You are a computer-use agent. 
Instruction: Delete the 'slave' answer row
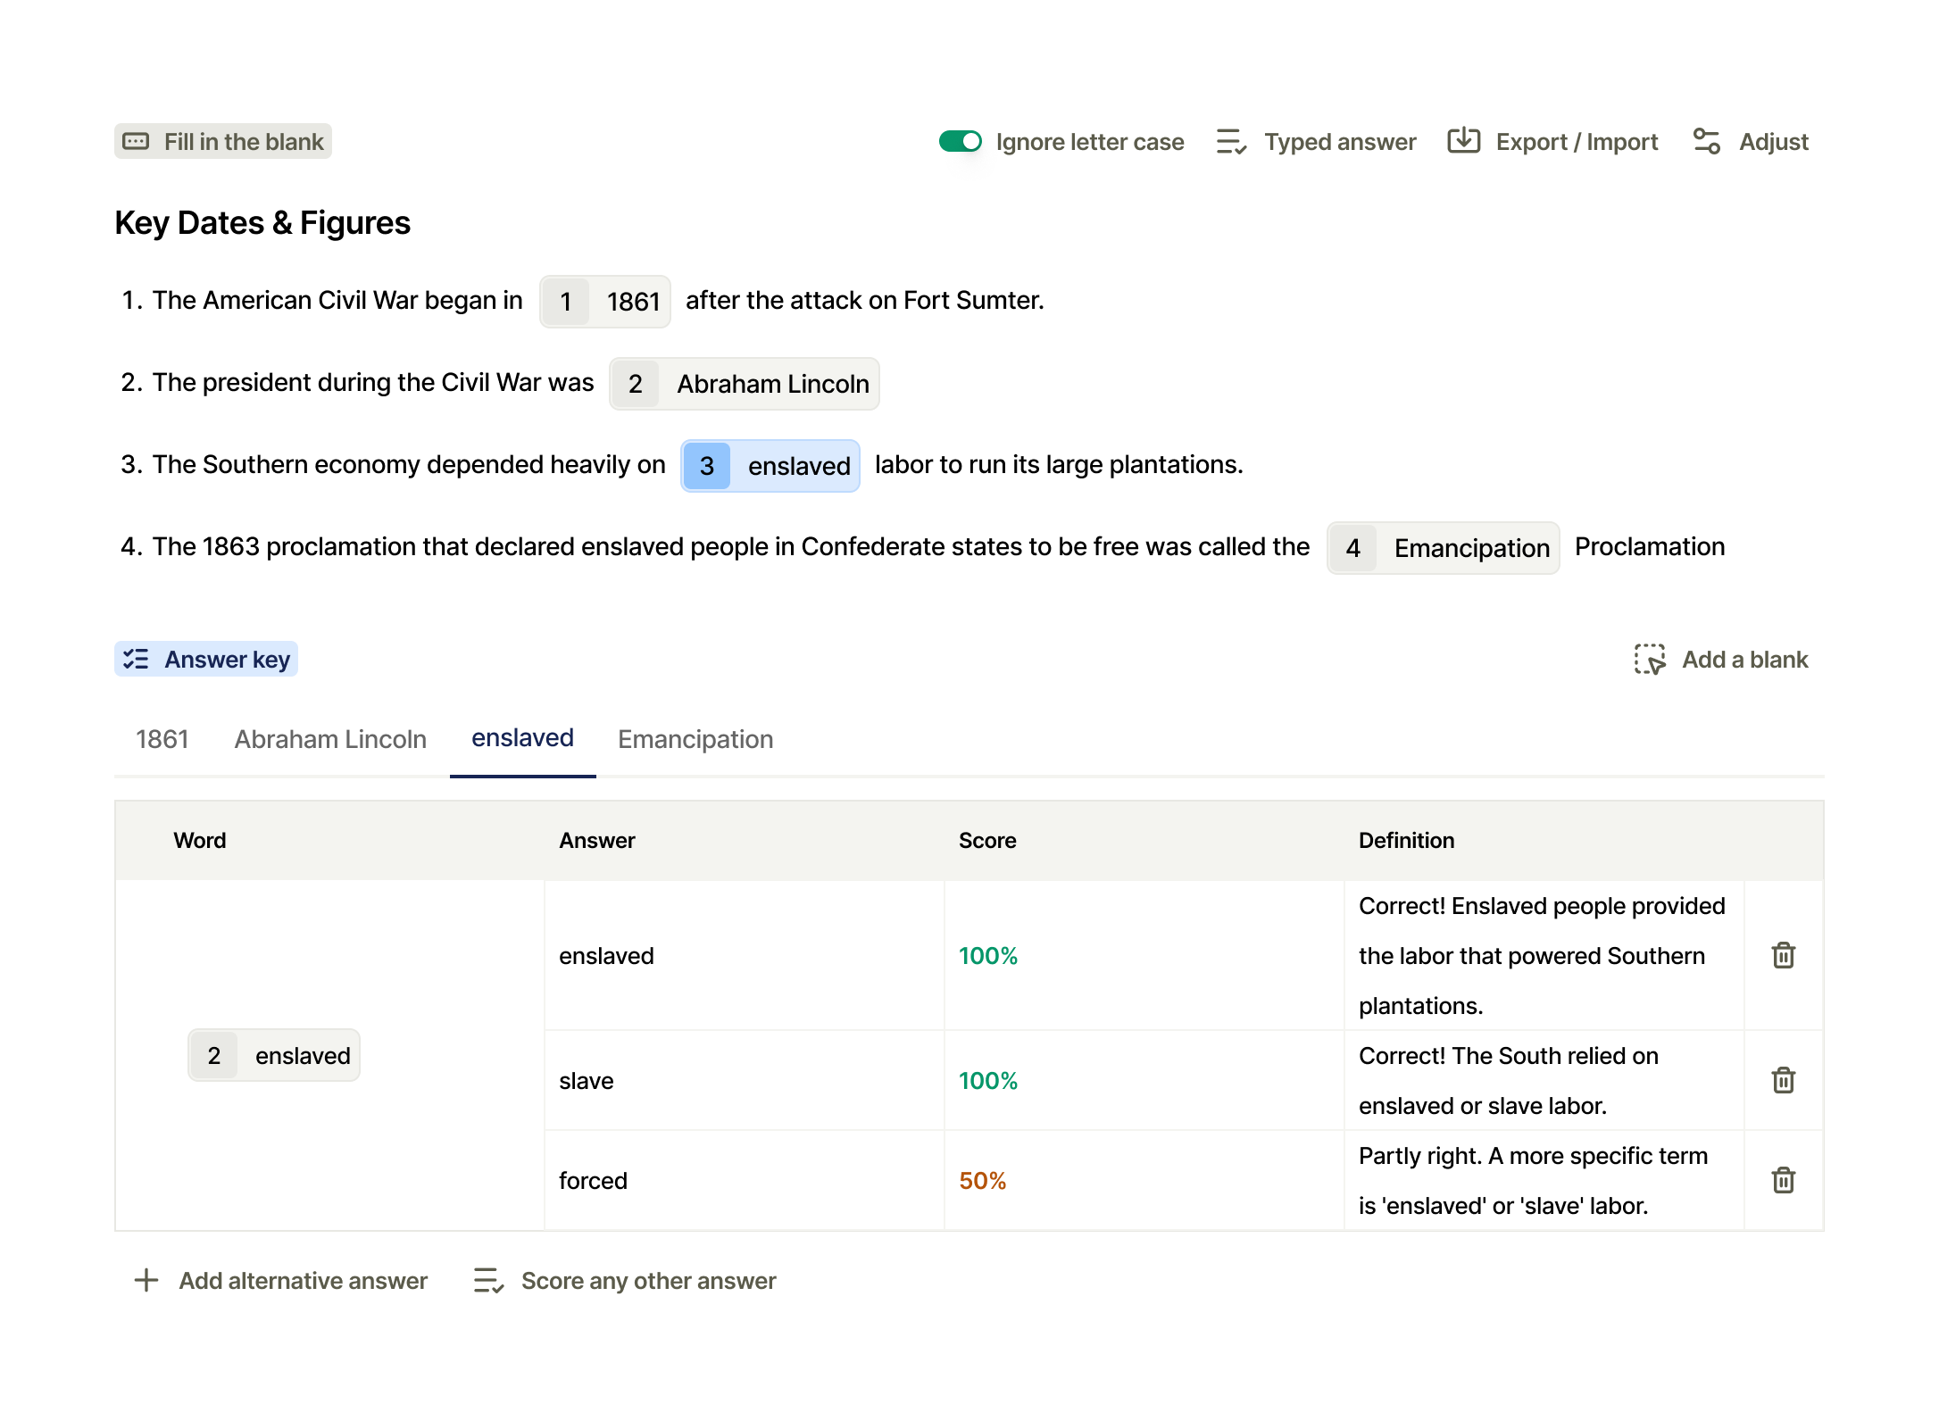1783,1080
